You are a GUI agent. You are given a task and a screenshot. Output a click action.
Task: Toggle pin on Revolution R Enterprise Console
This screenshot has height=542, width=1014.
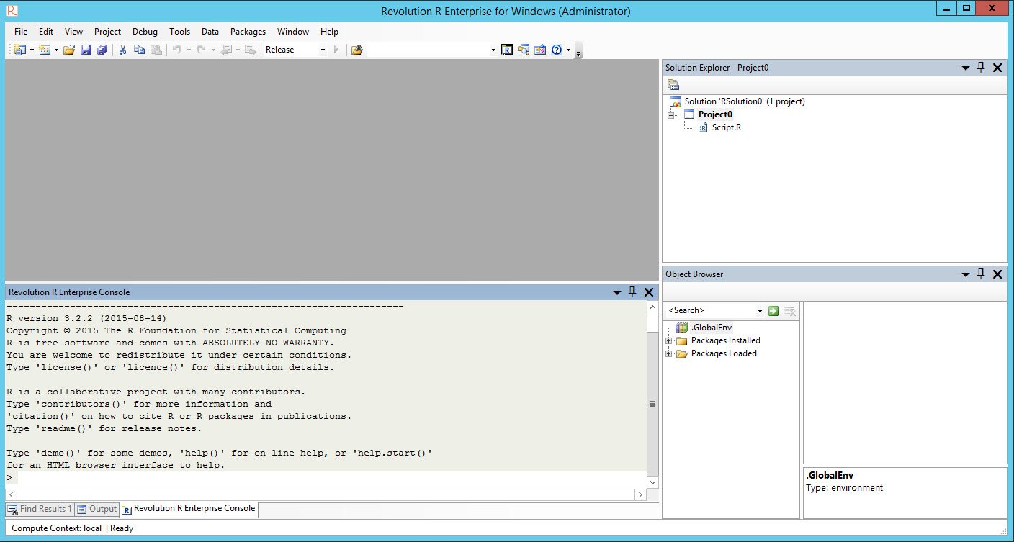632,292
